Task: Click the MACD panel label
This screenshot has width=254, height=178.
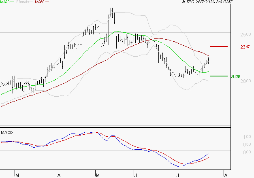Action: pyautogui.click(x=7, y=133)
